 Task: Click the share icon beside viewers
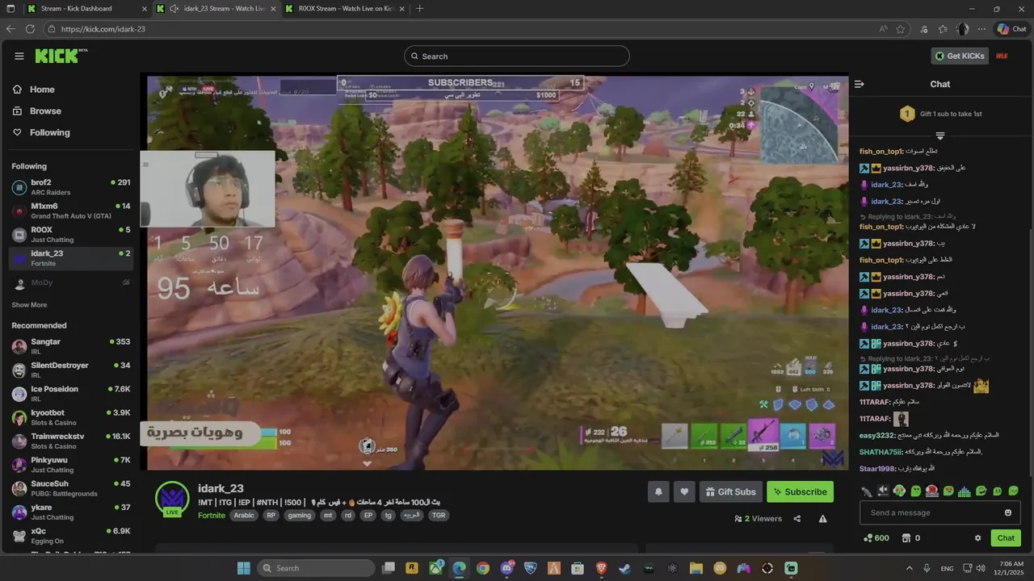click(797, 519)
